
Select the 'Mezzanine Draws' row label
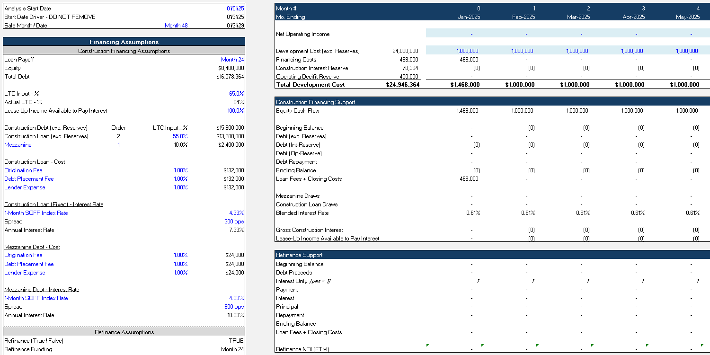[x=298, y=196]
